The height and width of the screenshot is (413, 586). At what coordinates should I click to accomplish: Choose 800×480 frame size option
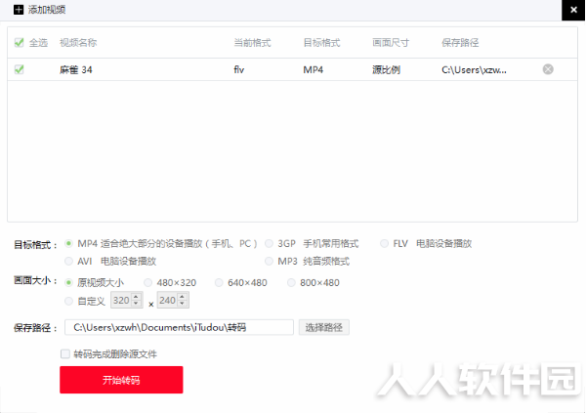(x=291, y=282)
